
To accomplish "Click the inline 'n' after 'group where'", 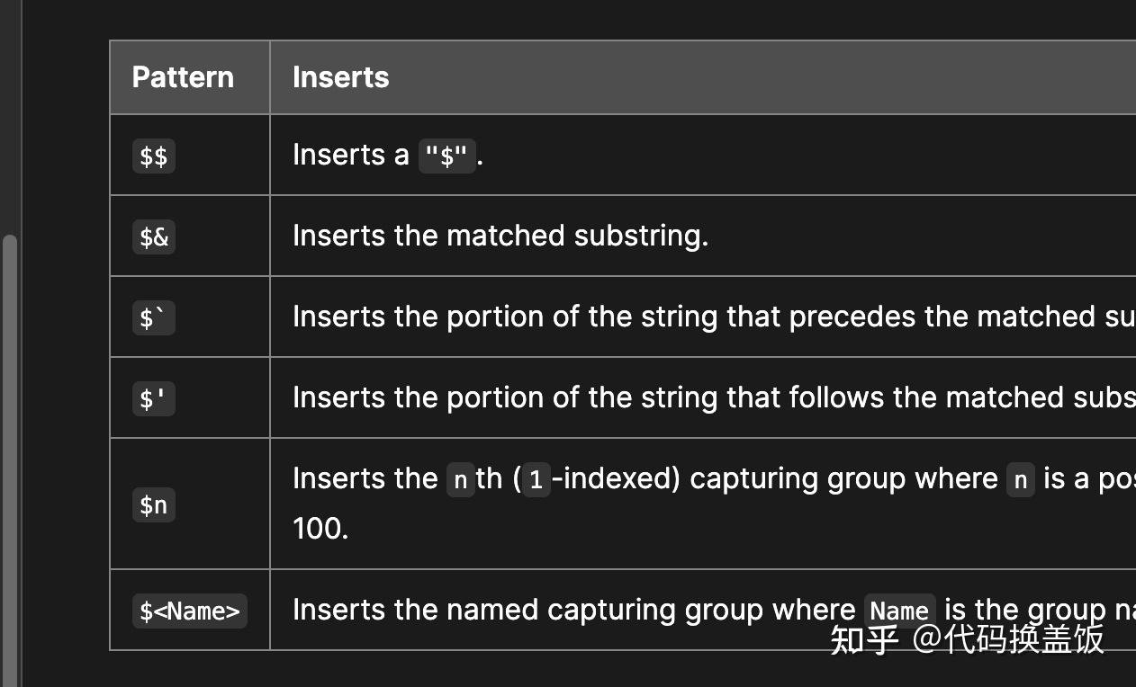I will [x=1020, y=480].
